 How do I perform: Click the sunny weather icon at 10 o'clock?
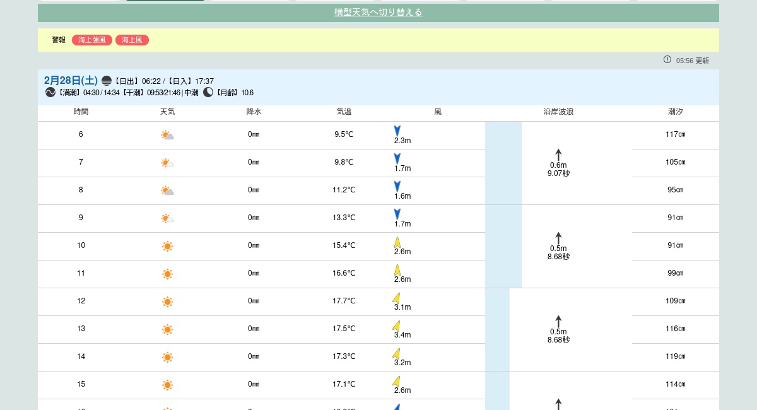(x=167, y=246)
